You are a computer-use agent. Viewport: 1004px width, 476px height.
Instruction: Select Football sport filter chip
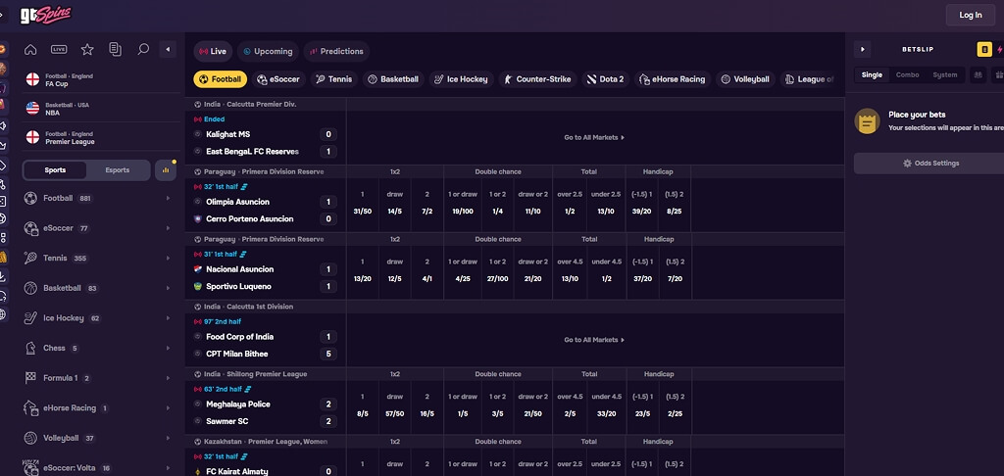221,79
